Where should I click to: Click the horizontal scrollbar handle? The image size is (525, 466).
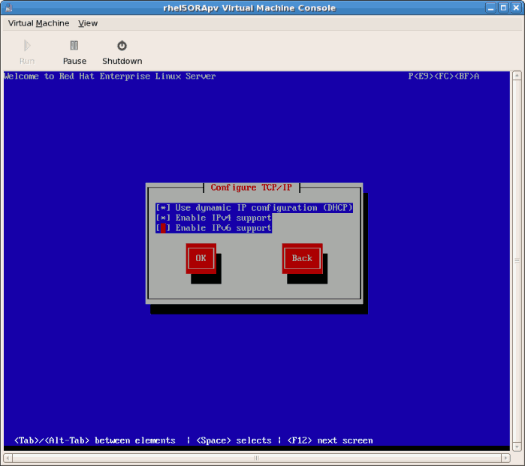[x=256, y=458]
